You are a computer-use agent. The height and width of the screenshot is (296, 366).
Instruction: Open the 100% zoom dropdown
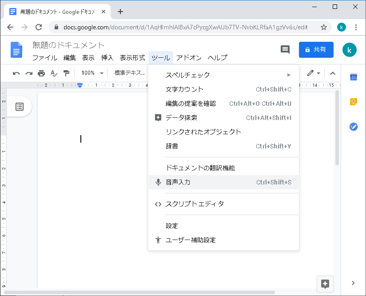pyautogui.click(x=92, y=73)
